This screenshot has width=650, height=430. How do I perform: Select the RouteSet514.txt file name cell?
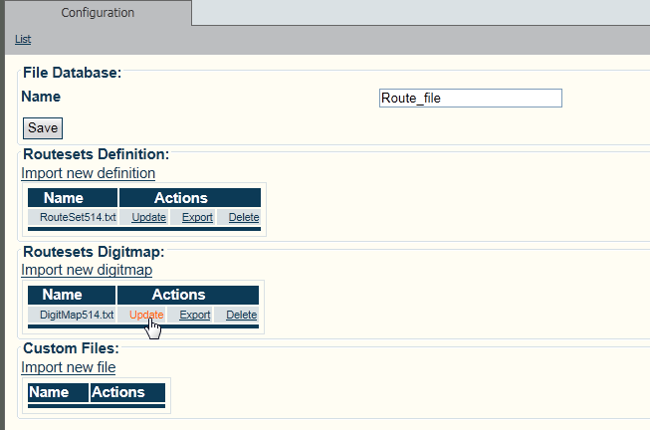coord(73,218)
